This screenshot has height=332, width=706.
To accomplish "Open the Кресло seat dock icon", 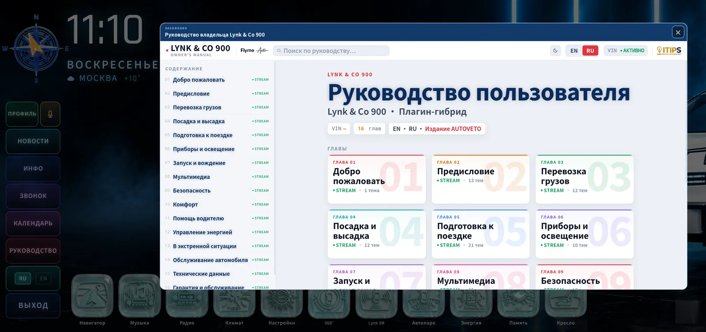I will coord(566,303).
